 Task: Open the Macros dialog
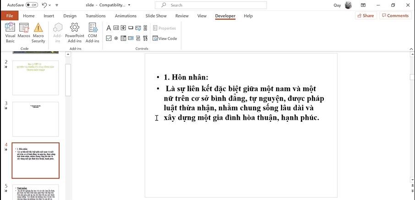[x=24, y=32]
